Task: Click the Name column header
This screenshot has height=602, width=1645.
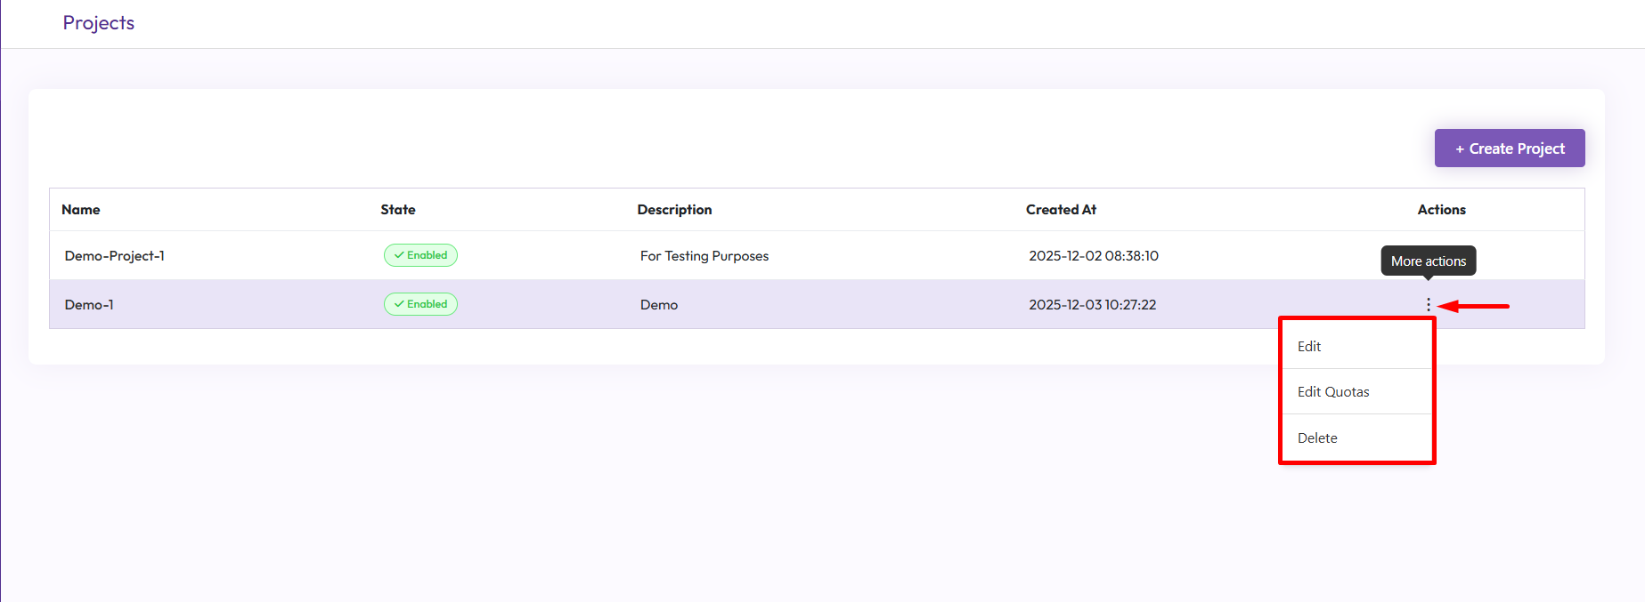Action: [81, 210]
